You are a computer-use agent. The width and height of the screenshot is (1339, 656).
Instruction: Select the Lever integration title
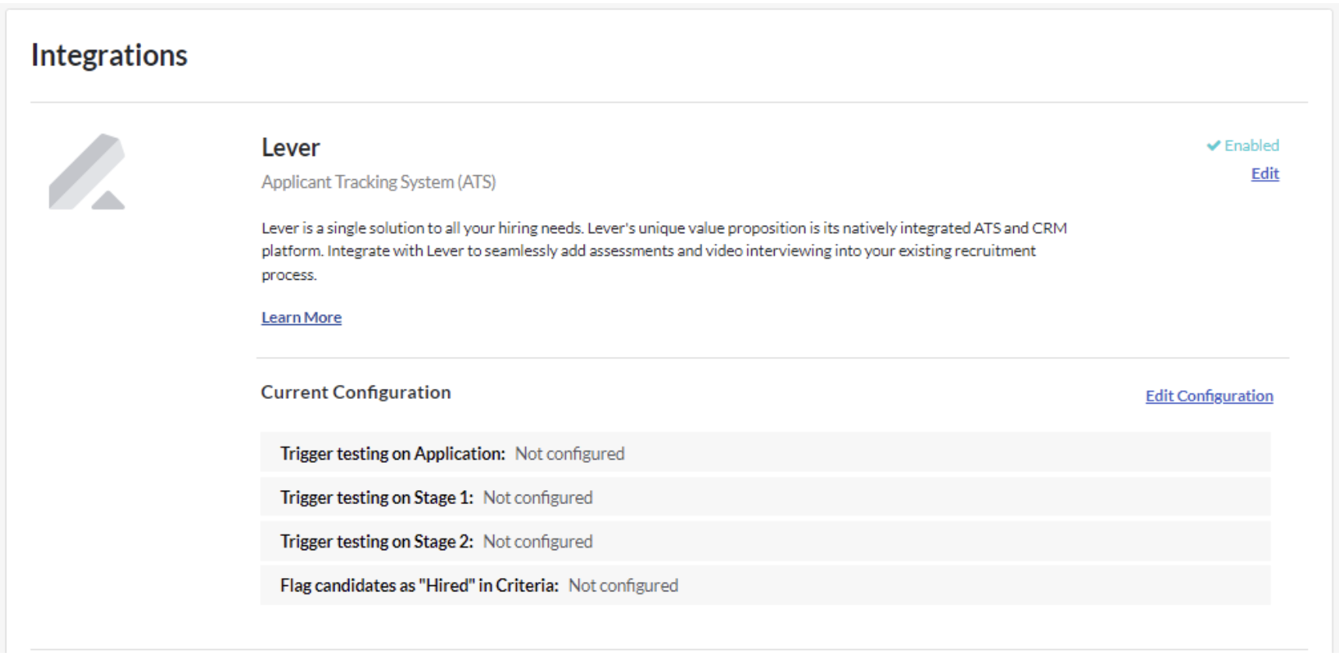pos(291,147)
